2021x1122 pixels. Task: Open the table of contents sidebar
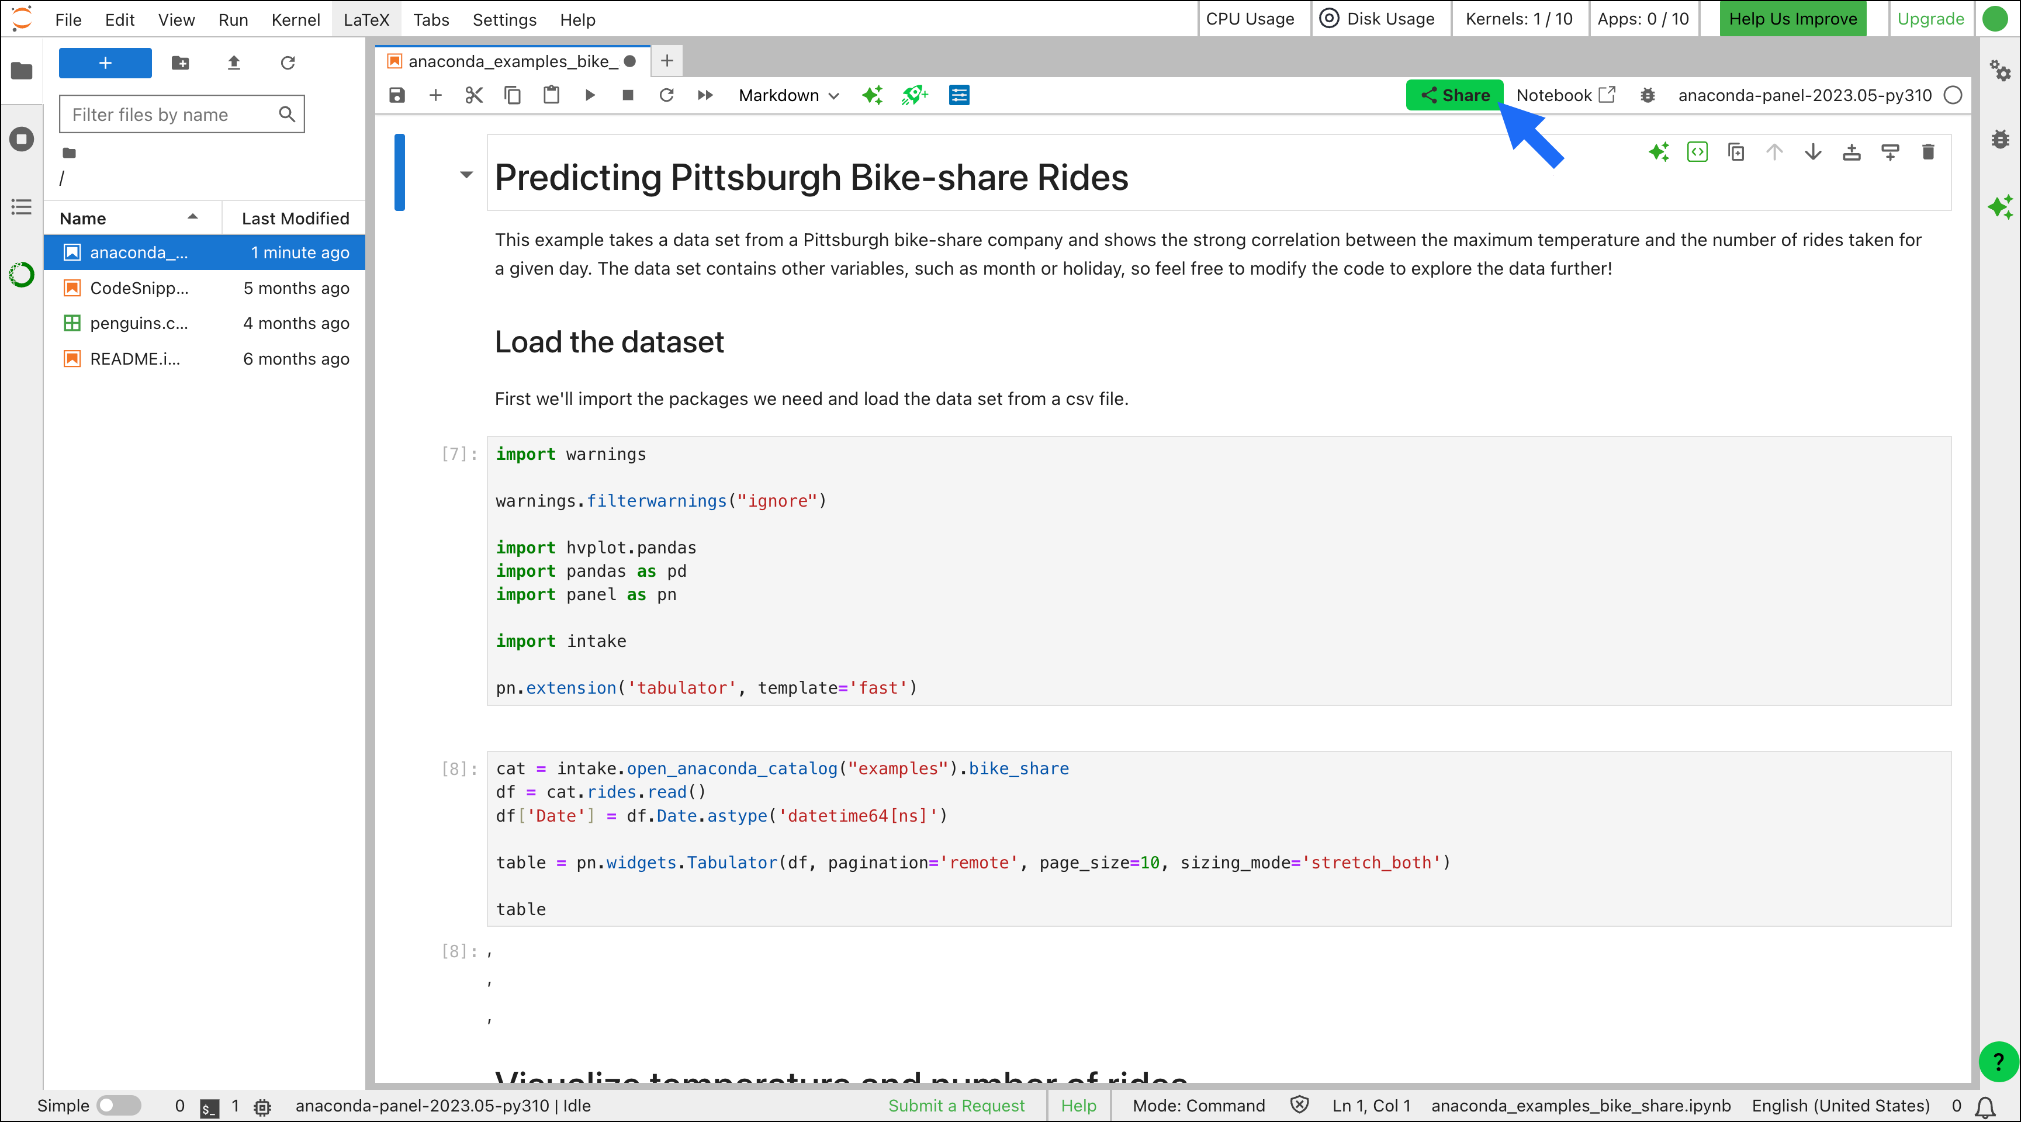tap(21, 206)
